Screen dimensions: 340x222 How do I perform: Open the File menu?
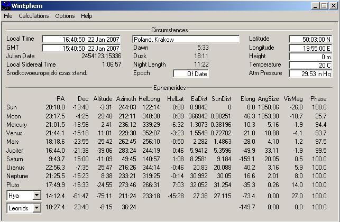(x=8, y=16)
